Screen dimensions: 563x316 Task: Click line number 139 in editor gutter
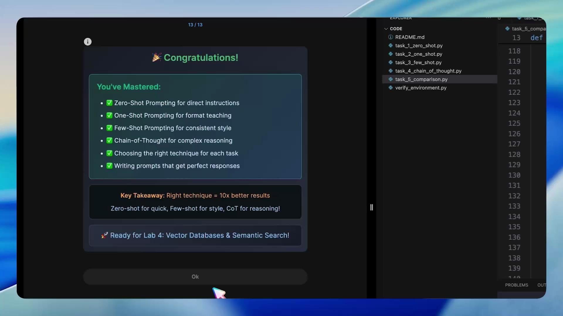coord(514,268)
